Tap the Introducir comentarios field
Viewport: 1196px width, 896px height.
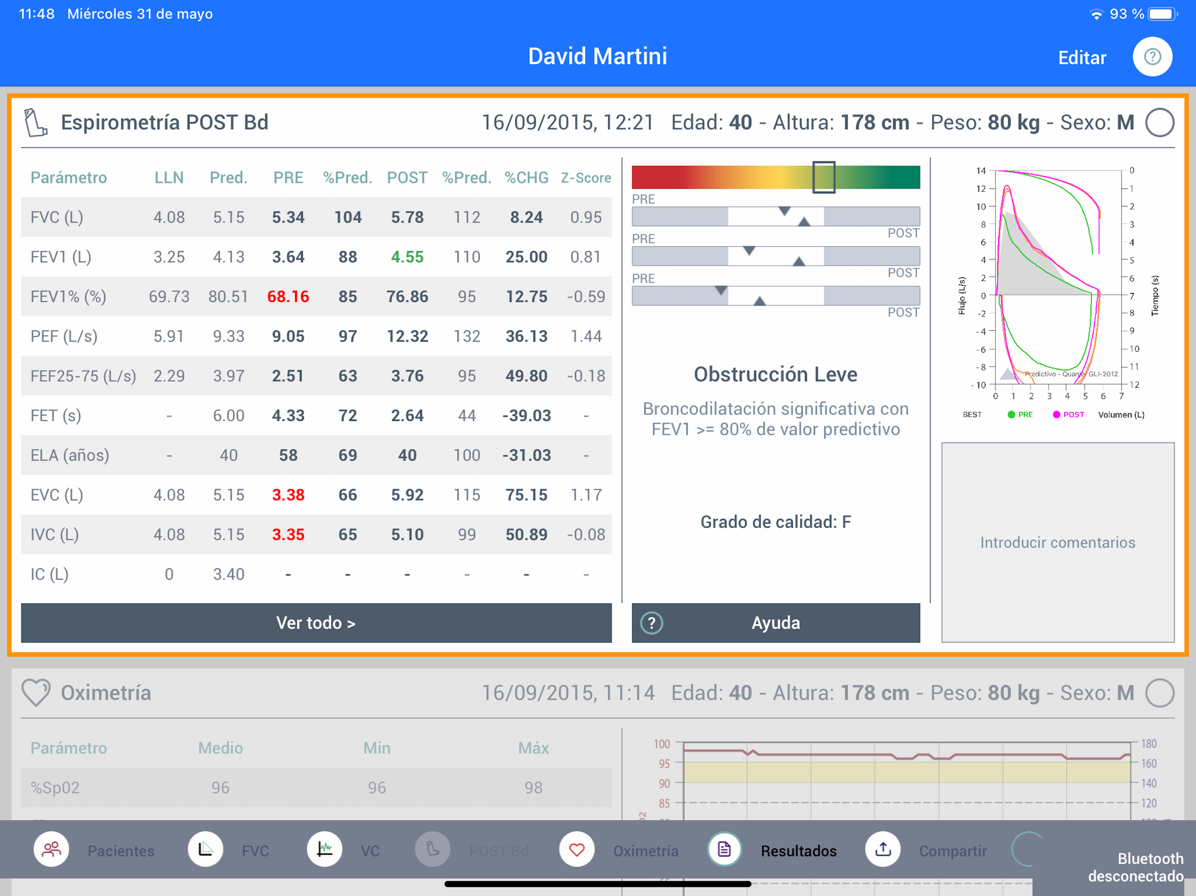point(1058,542)
